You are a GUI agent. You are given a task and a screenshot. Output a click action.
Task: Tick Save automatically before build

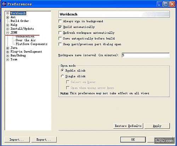click(x=60, y=38)
